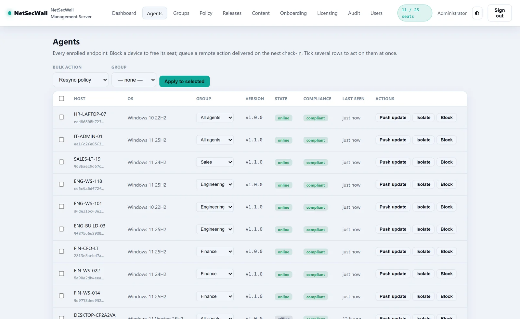Open Finance group dropdown for FIN-WS-022

point(215,274)
